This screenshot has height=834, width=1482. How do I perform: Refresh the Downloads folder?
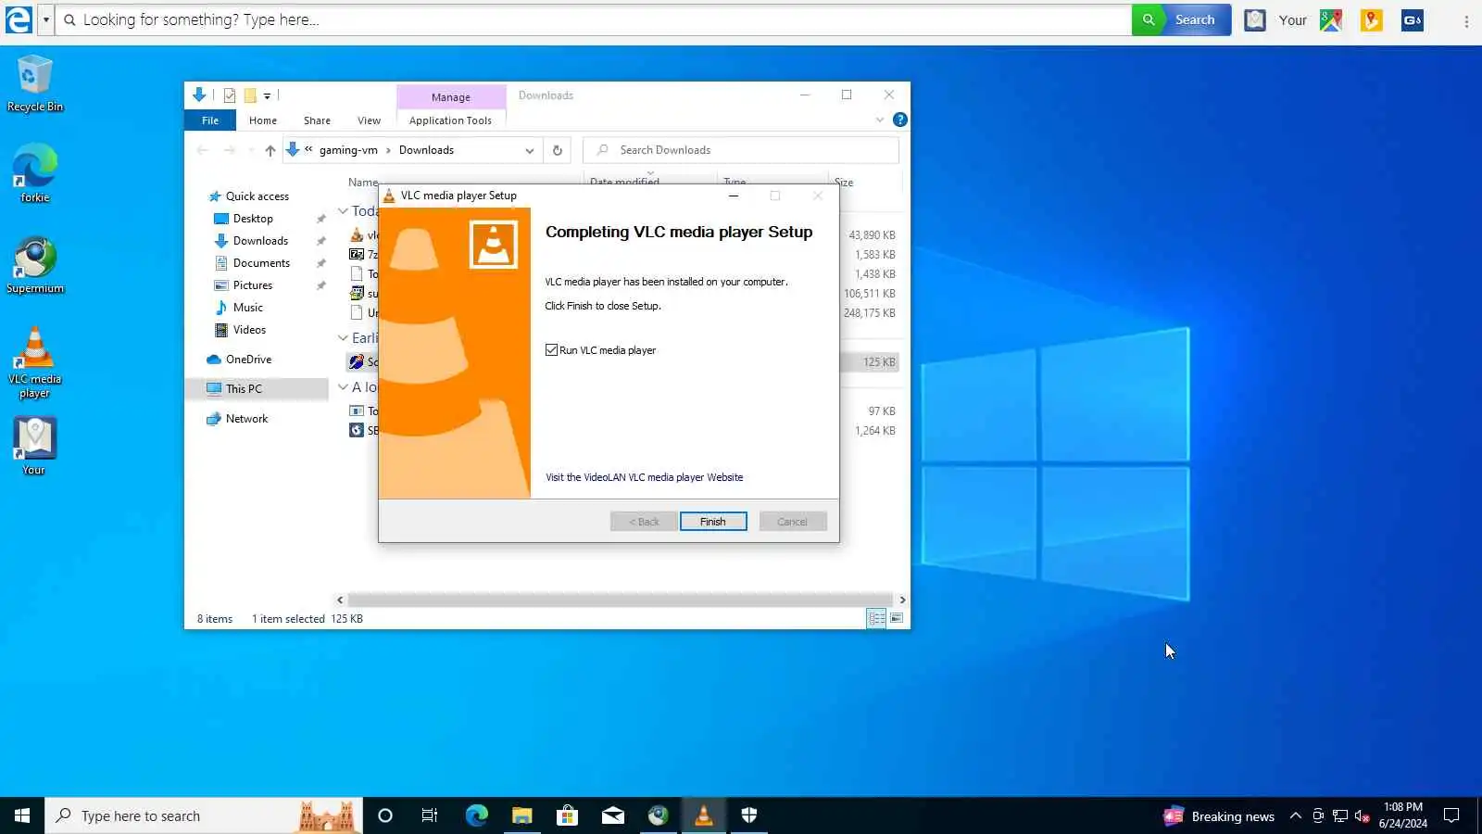tap(558, 150)
